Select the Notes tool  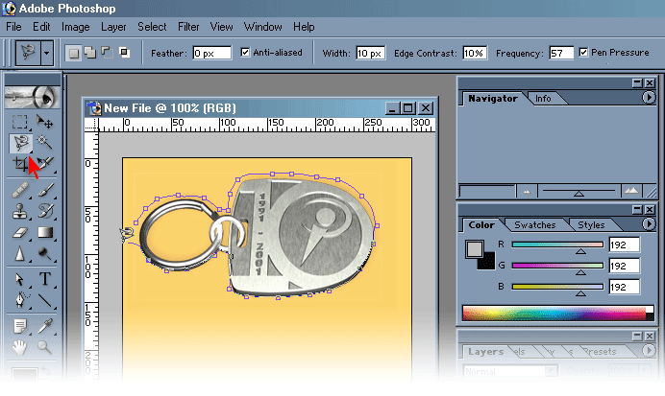[x=19, y=326]
